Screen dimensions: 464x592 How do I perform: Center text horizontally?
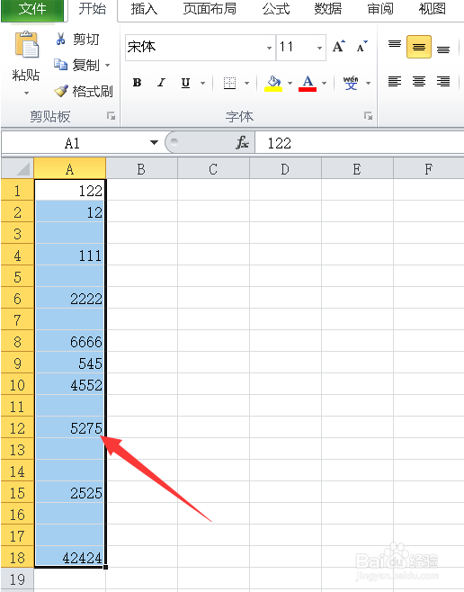(x=419, y=82)
